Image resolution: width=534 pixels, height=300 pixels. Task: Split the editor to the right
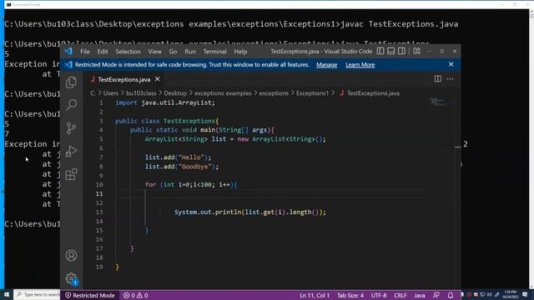[x=437, y=79]
